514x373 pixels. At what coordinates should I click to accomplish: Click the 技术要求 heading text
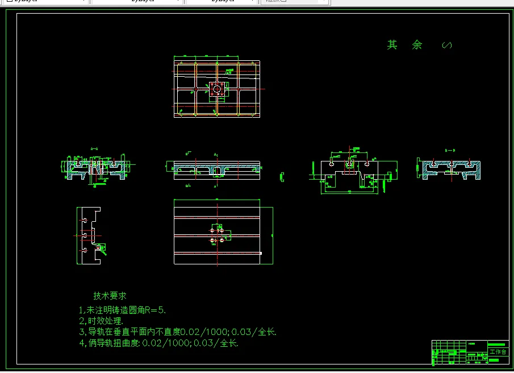110,296
